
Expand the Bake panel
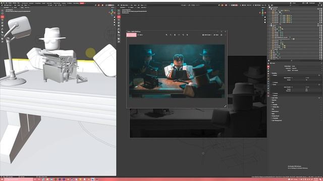pos(273,114)
